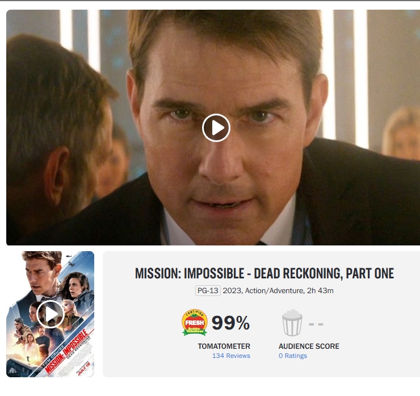
Task: Click the red Mission: Impossible text on poster
Action: [x=66, y=352]
